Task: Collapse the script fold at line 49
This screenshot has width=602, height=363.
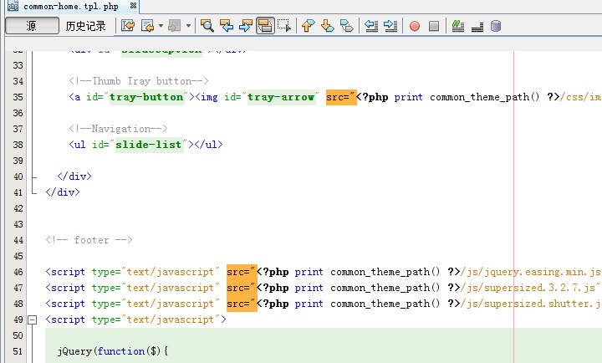Action: pos(33,320)
